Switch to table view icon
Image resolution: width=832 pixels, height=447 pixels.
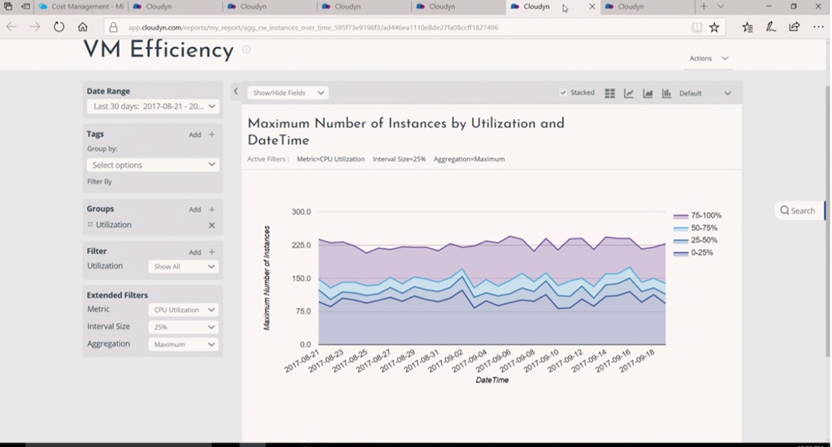(610, 93)
